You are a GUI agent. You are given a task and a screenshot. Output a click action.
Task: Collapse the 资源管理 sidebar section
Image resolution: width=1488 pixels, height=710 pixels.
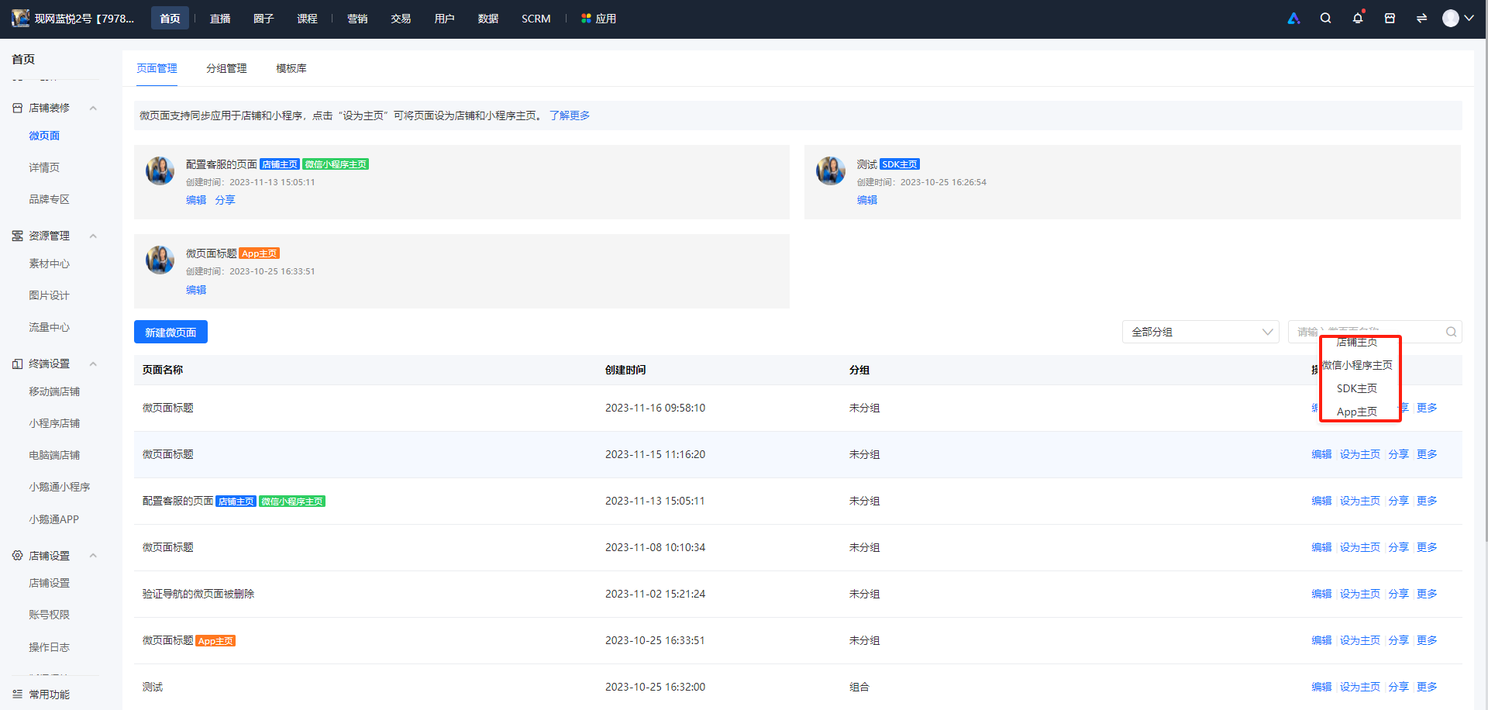pos(93,236)
